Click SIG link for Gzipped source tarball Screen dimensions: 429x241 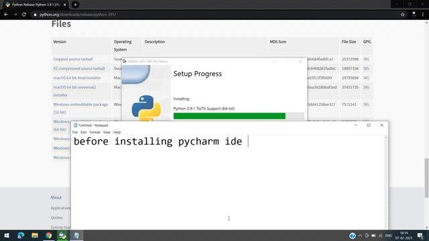coord(366,59)
